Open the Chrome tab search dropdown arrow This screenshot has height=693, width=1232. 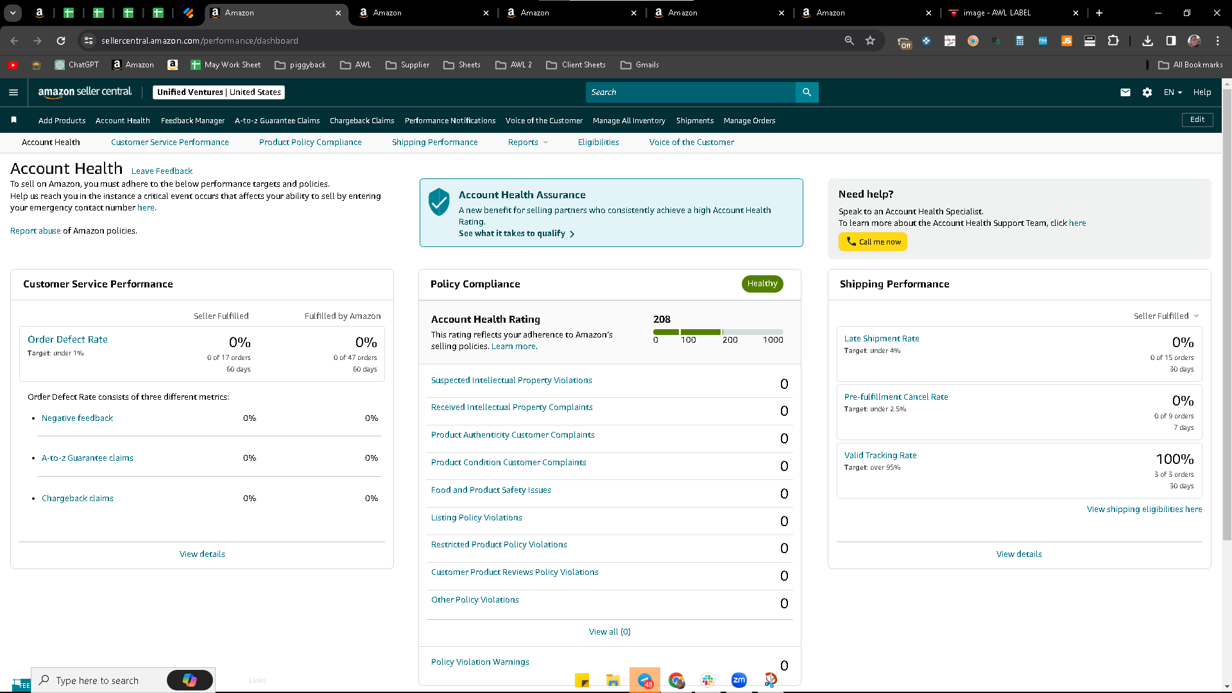click(x=13, y=13)
